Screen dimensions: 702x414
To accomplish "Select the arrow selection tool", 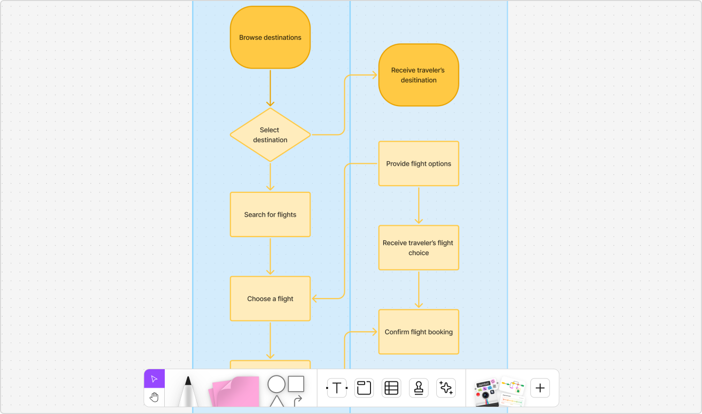I will 154,378.
